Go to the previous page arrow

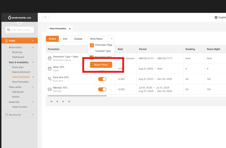click(57, 102)
